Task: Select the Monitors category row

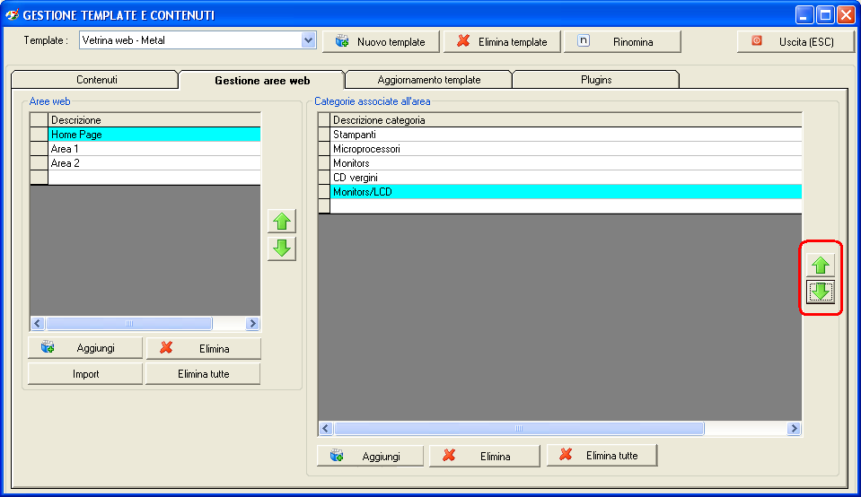Action: point(566,163)
